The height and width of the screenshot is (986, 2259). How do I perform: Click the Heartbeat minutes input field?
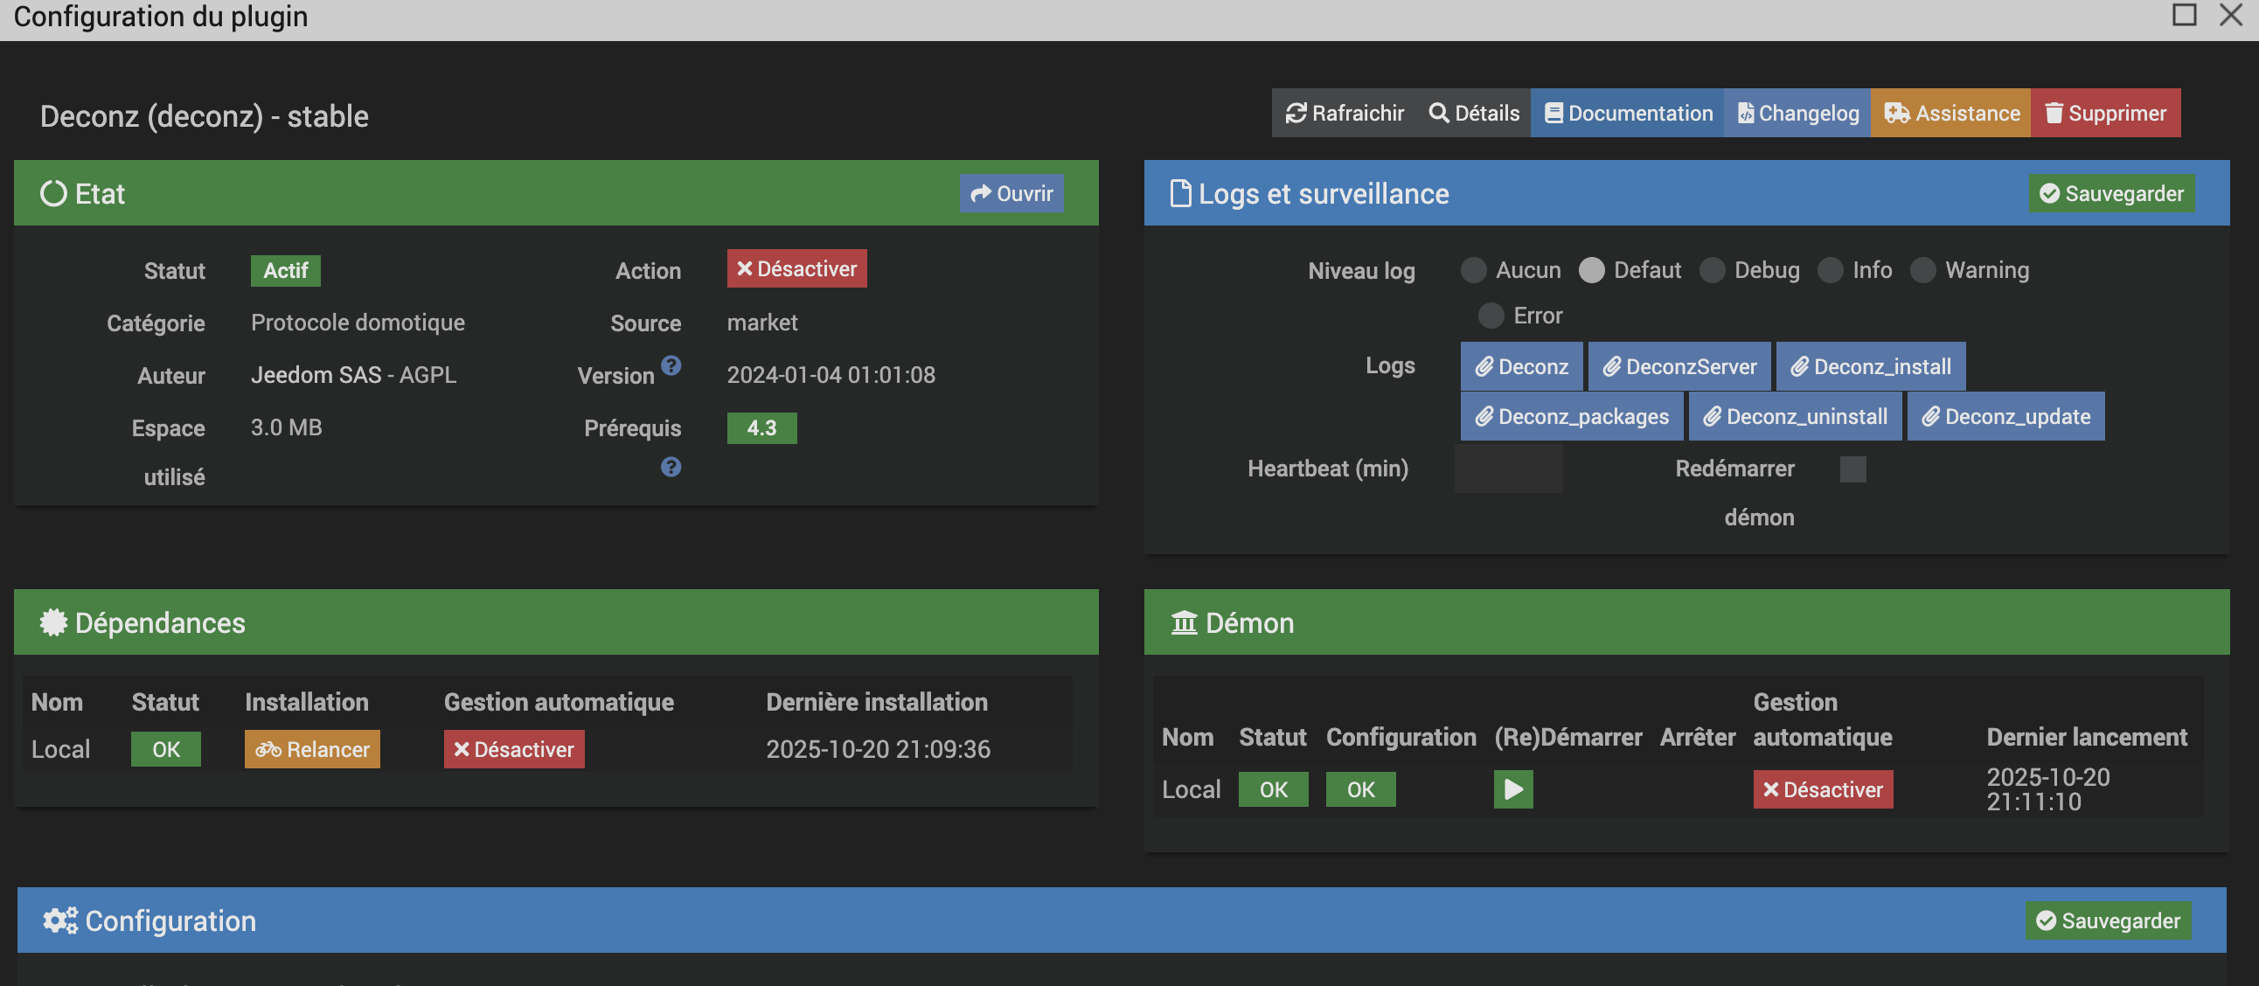[x=1508, y=469]
